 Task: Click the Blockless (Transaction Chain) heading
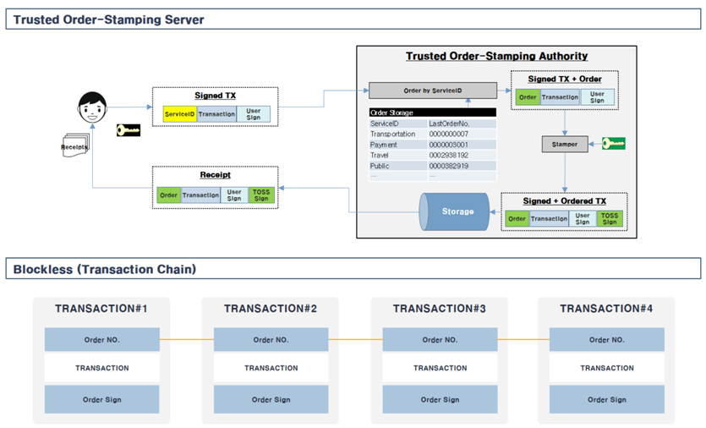click(105, 269)
